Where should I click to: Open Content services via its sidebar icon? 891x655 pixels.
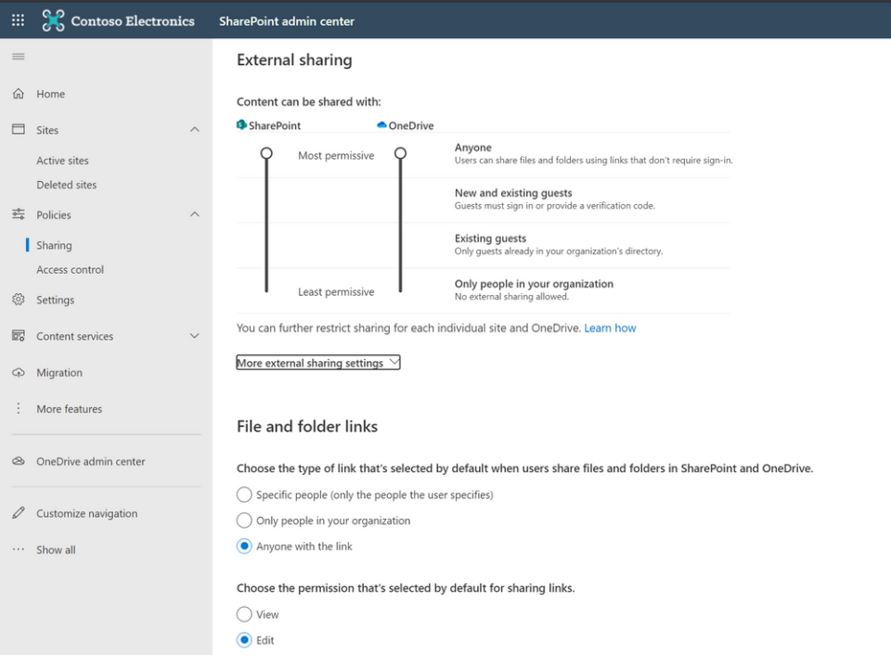(x=18, y=336)
